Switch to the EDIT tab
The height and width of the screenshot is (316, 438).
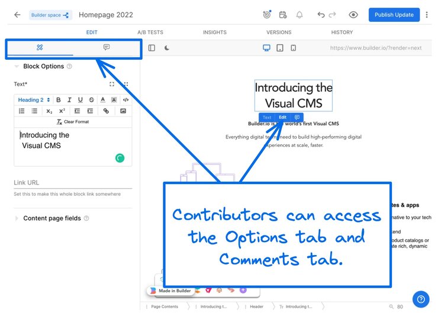[x=92, y=33]
